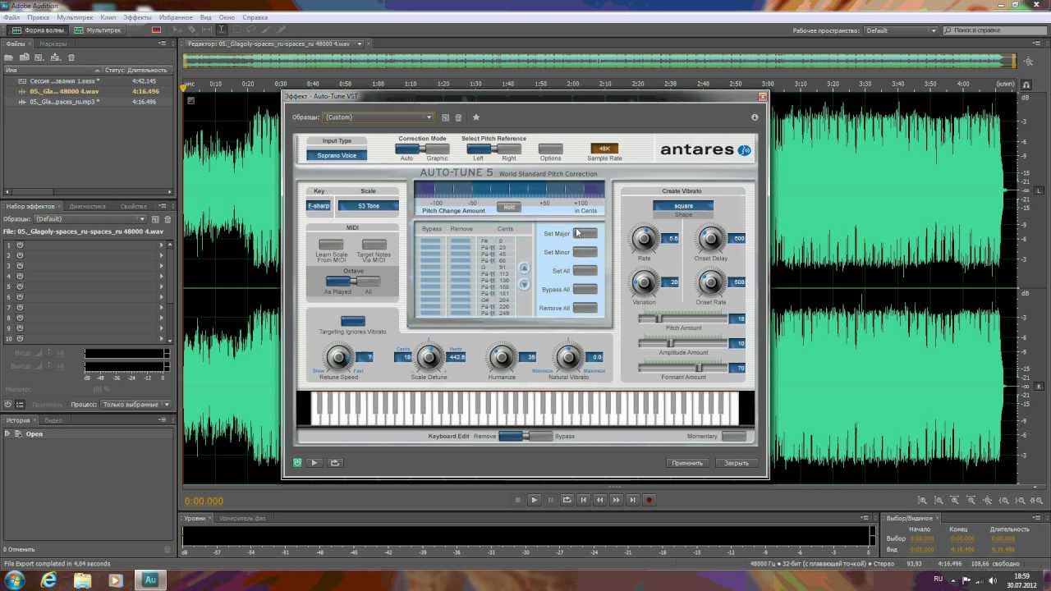The width and height of the screenshot is (1051, 591).
Task: Open Windows Start menu
Action: pyautogui.click(x=16, y=580)
